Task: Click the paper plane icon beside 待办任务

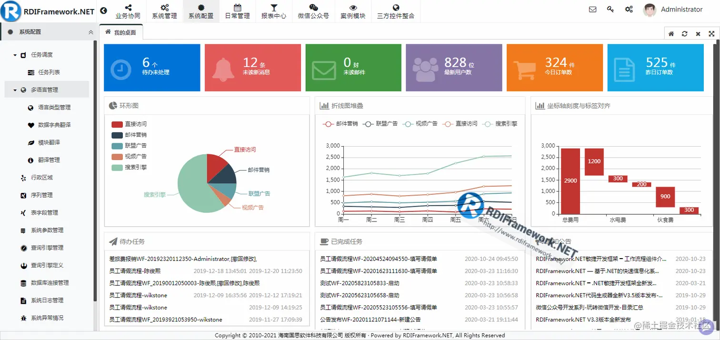Action: [x=113, y=241]
